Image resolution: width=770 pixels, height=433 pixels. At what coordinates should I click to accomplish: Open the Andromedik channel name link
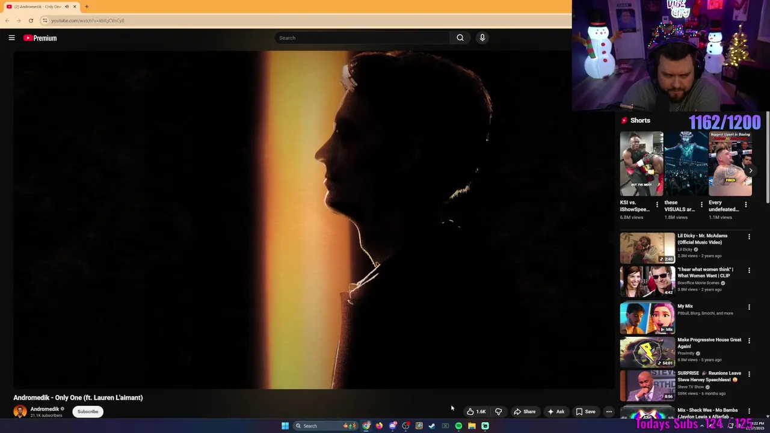pyautogui.click(x=45, y=409)
